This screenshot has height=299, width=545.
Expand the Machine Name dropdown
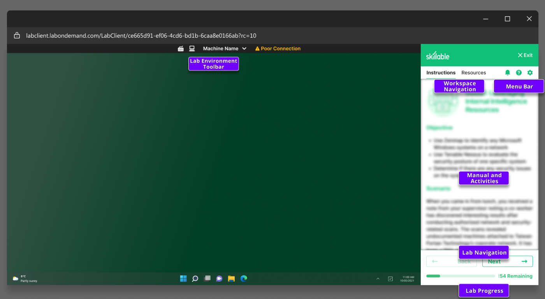(225, 49)
